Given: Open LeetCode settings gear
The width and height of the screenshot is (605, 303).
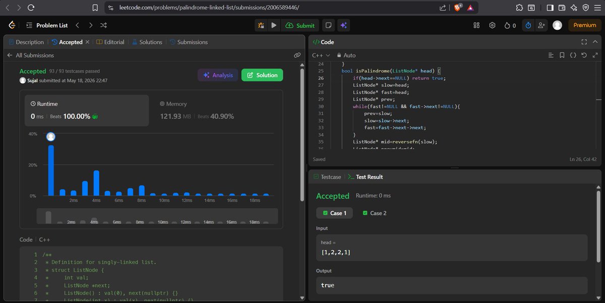Looking at the screenshot, I should (492, 25).
